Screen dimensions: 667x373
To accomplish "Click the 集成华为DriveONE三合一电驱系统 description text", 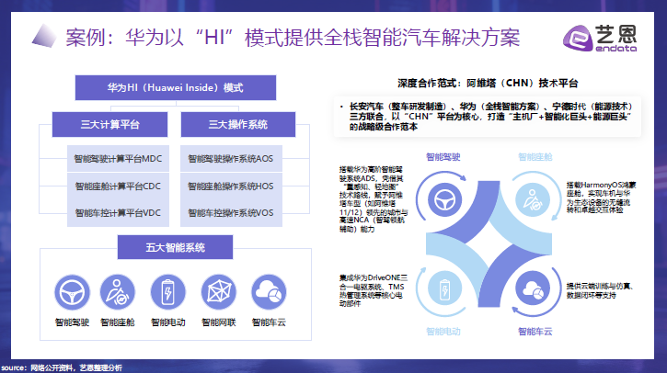I will pos(374,290).
